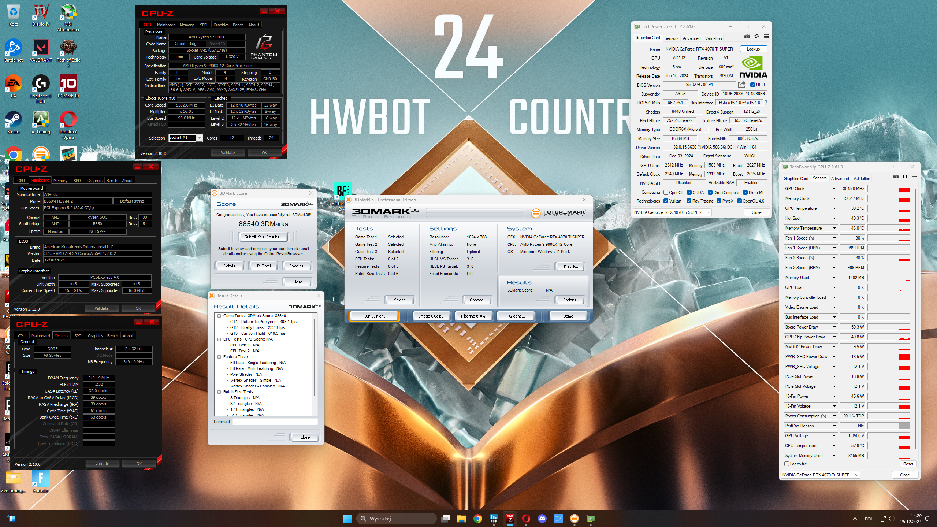The height and width of the screenshot is (527, 937).
Task: Open the Fortnite desktop shortcut
Action: click(41, 482)
